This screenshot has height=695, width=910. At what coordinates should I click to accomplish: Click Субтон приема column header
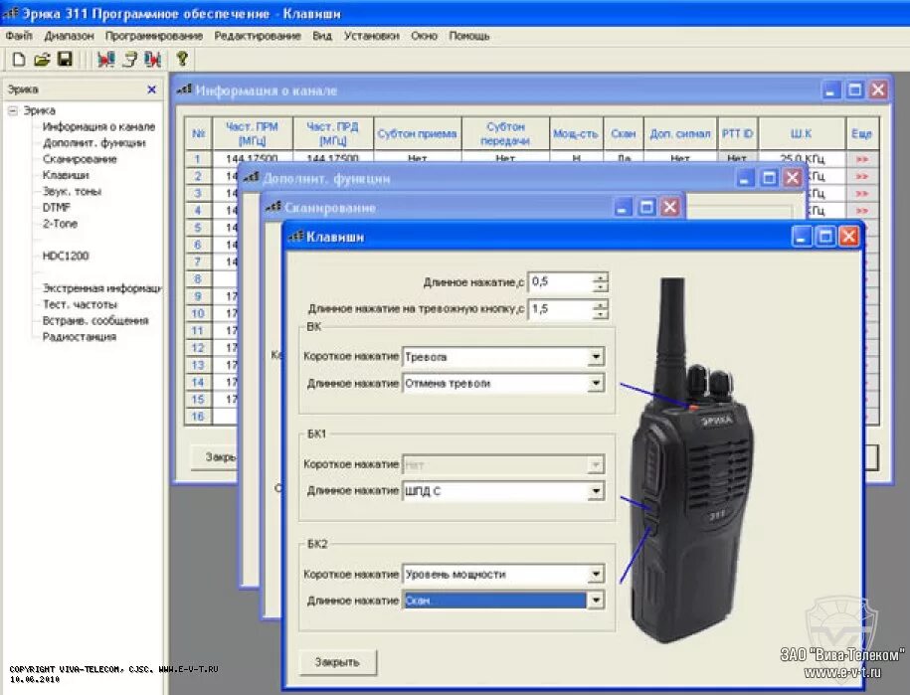point(418,133)
